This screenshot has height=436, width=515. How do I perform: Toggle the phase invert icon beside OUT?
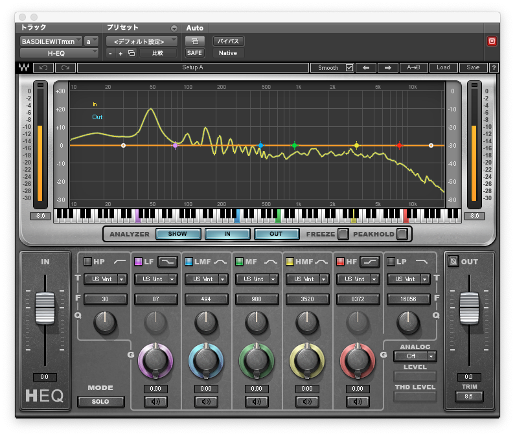pyautogui.click(x=453, y=261)
